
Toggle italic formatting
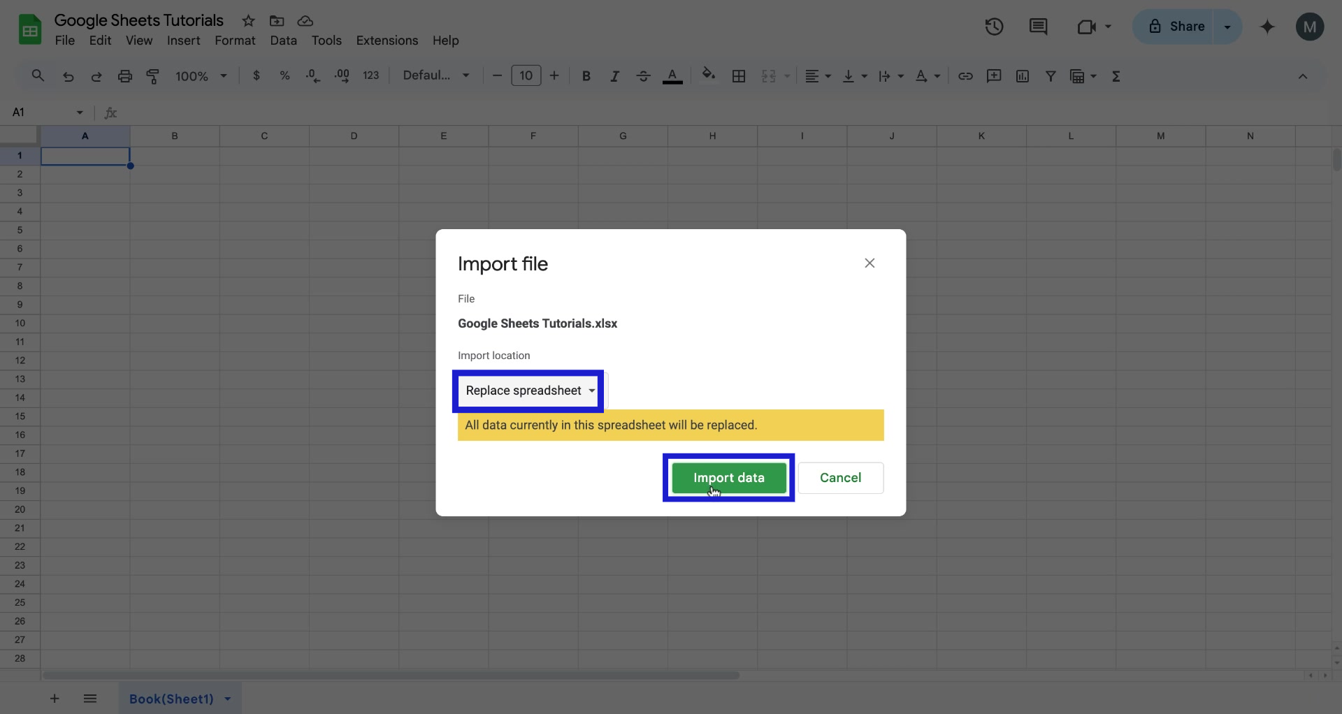[614, 76]
